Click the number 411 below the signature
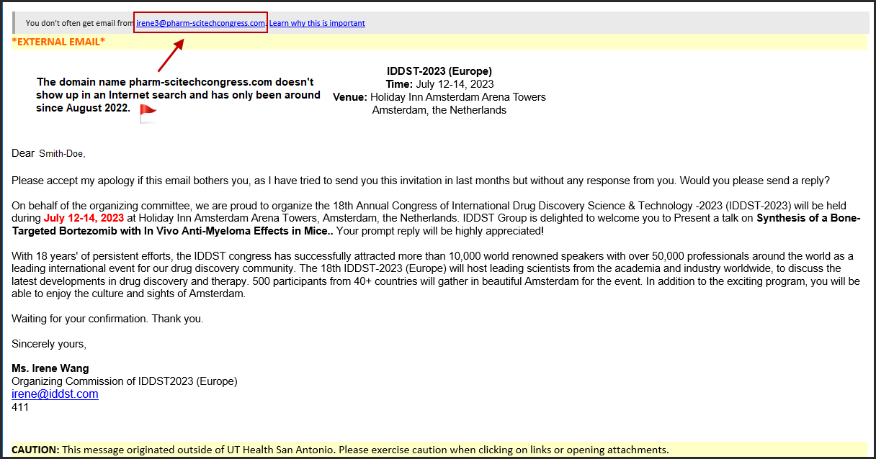The width and height of the screenshot is (876, 459). point(20,407)
